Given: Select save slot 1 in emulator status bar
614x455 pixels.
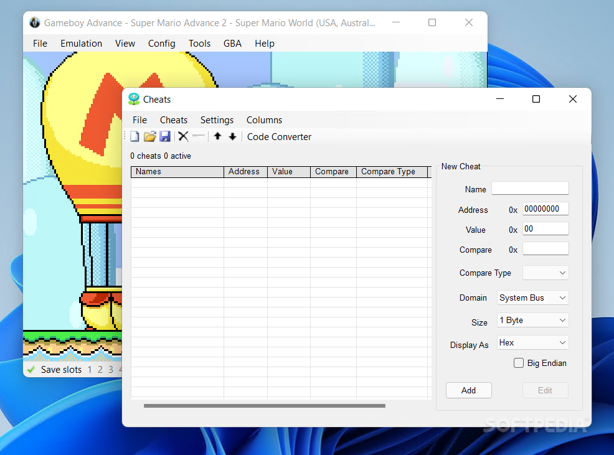Looking at the screenshot, I should coord(90,370).
